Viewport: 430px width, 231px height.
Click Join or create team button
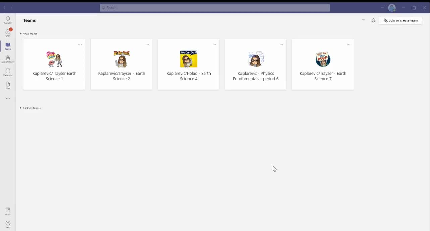[x=400, y=20]
